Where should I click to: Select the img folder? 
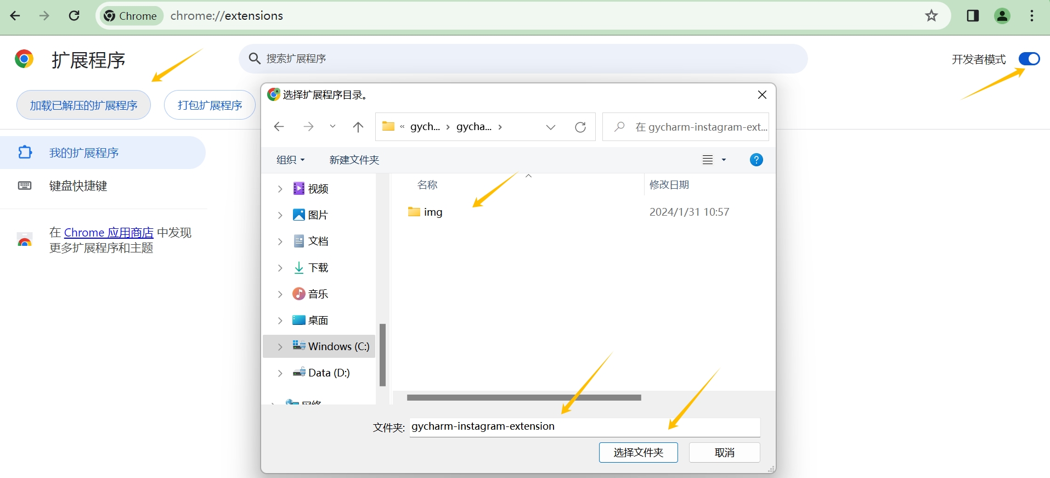425,212
